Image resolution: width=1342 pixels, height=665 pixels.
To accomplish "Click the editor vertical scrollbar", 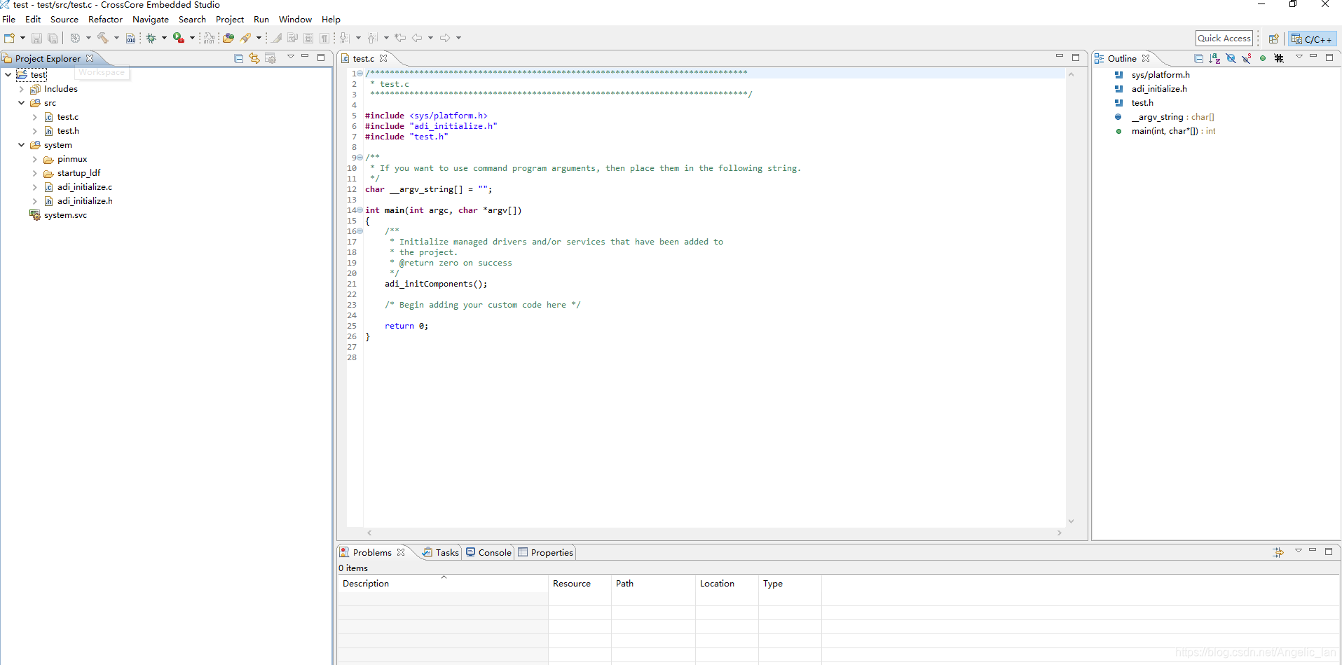I will (1071, 297).
